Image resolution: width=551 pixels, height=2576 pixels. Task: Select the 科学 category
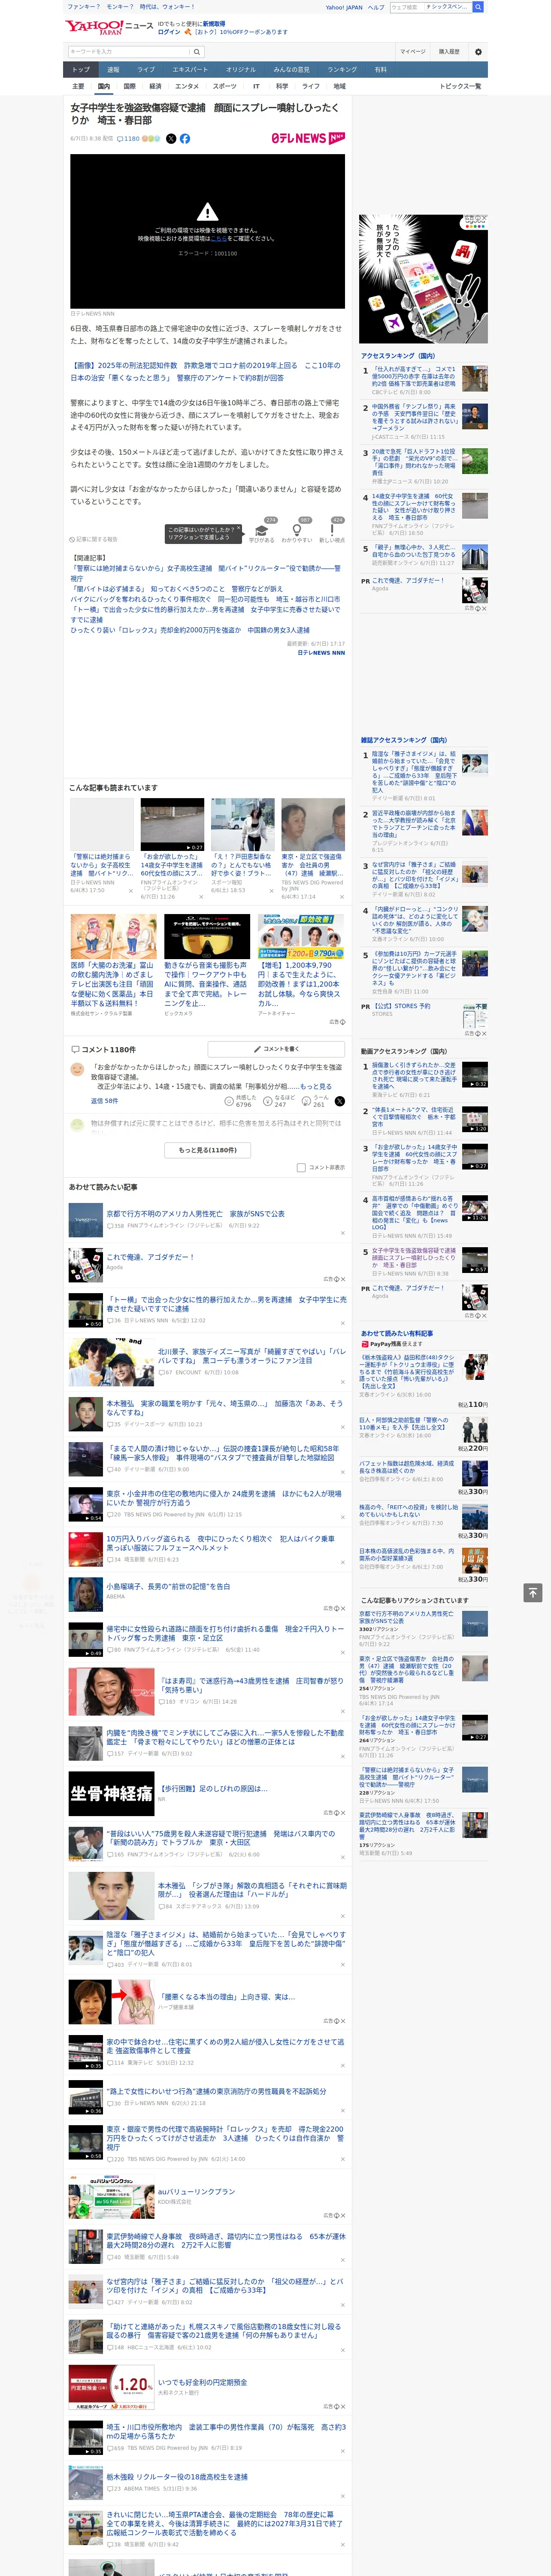pos(282,86)
